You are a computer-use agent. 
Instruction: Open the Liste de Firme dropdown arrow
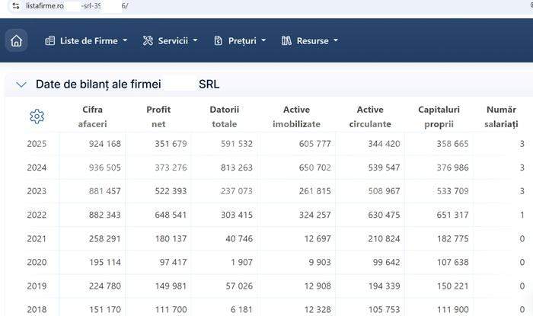[x=125, y=40]
